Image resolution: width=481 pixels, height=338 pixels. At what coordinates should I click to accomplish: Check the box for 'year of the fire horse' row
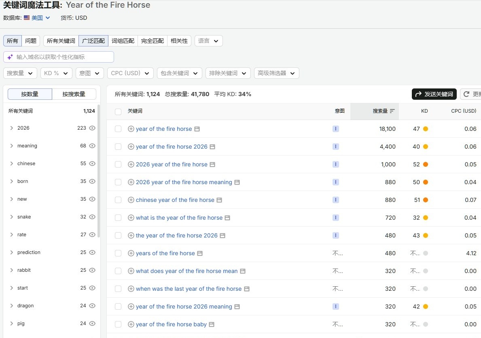pyautogui.click(x=118, y=129)
